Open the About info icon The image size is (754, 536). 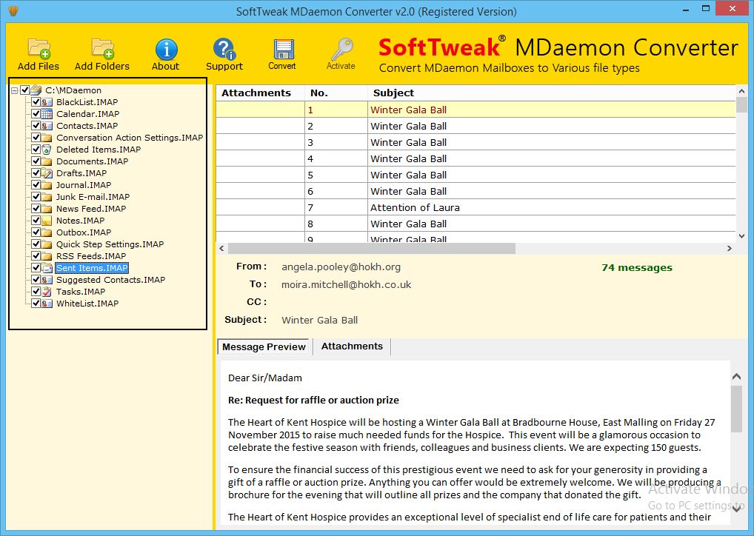(x=166, y=49)
